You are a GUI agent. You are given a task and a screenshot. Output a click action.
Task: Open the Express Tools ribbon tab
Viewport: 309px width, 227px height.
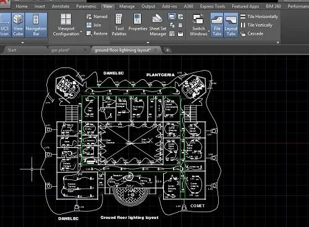click(213, 6)
